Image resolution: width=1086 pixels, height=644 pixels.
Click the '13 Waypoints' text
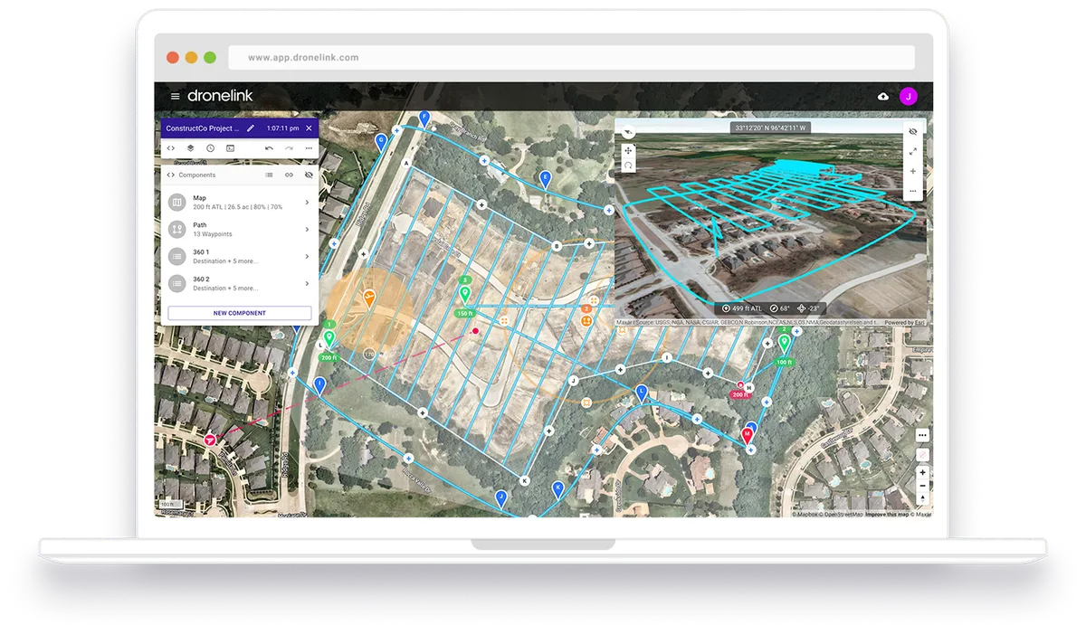pyautogui.click(x=213, y=234)
